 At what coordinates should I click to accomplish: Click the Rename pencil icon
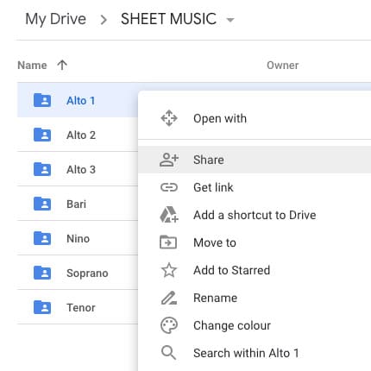coord(169,298)
